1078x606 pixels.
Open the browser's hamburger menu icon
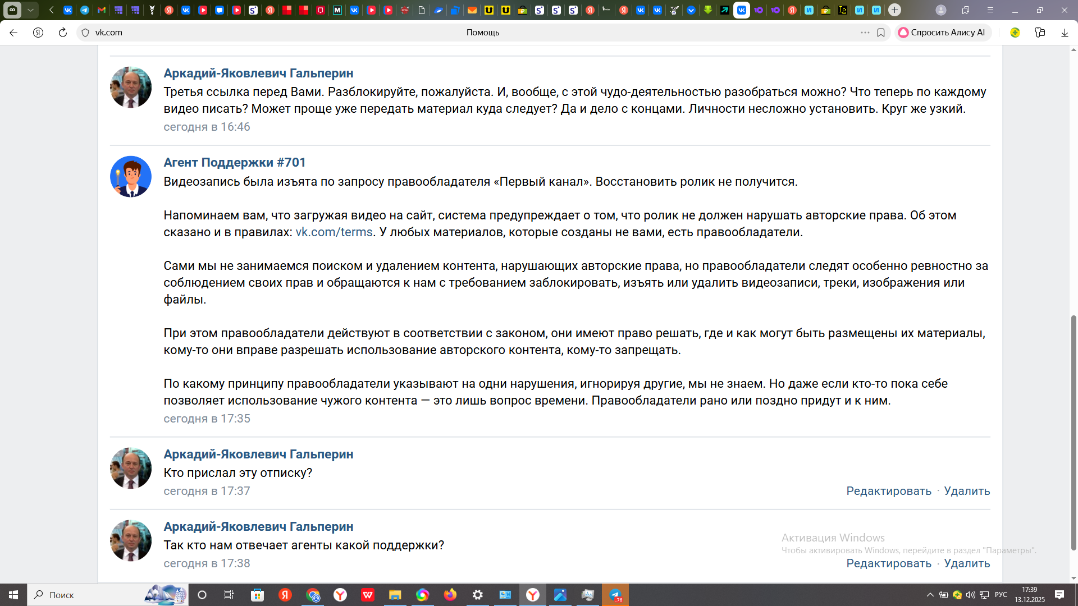990,10
